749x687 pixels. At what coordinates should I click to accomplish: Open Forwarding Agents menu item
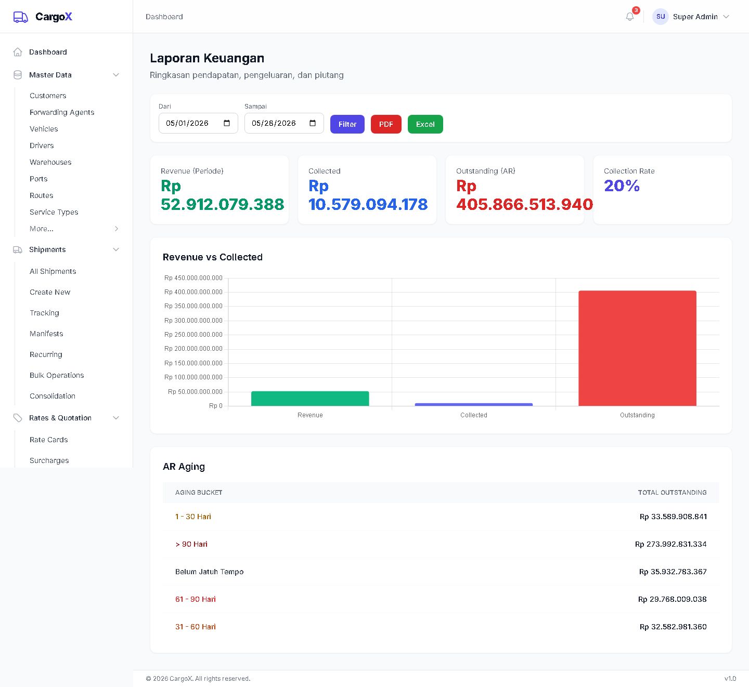[x=62, y=112]
